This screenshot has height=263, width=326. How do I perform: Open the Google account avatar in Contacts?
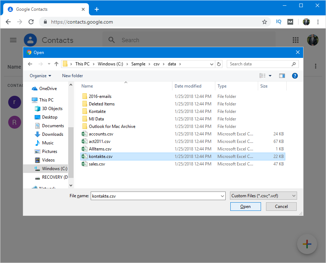313,40
